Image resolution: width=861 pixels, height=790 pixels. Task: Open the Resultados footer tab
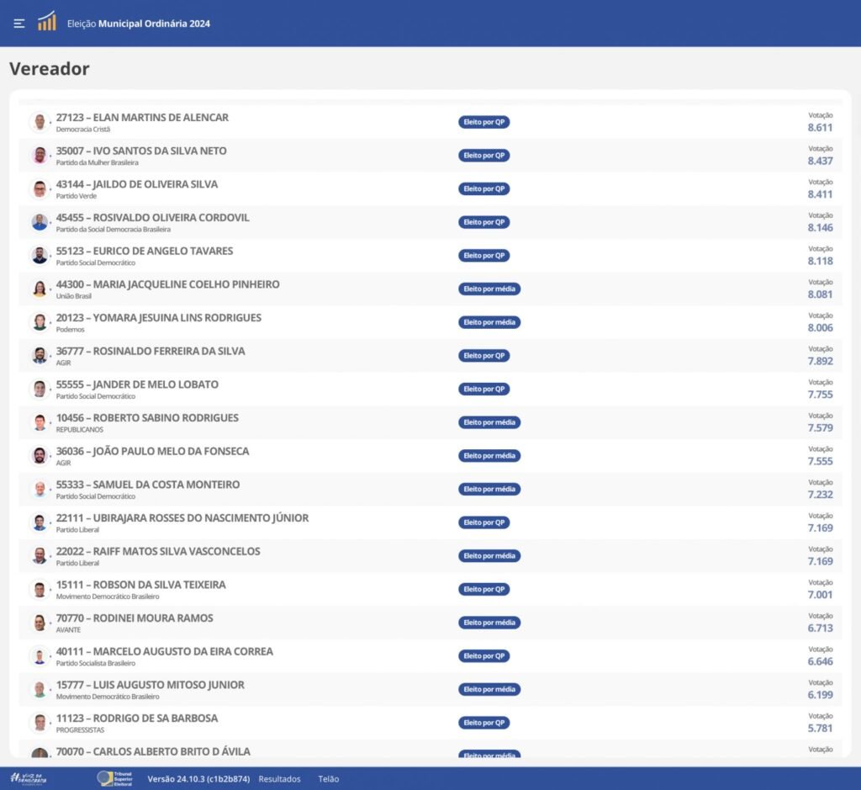click(279, 779)
